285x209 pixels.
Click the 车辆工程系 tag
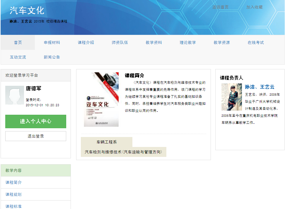coord(107,142)
